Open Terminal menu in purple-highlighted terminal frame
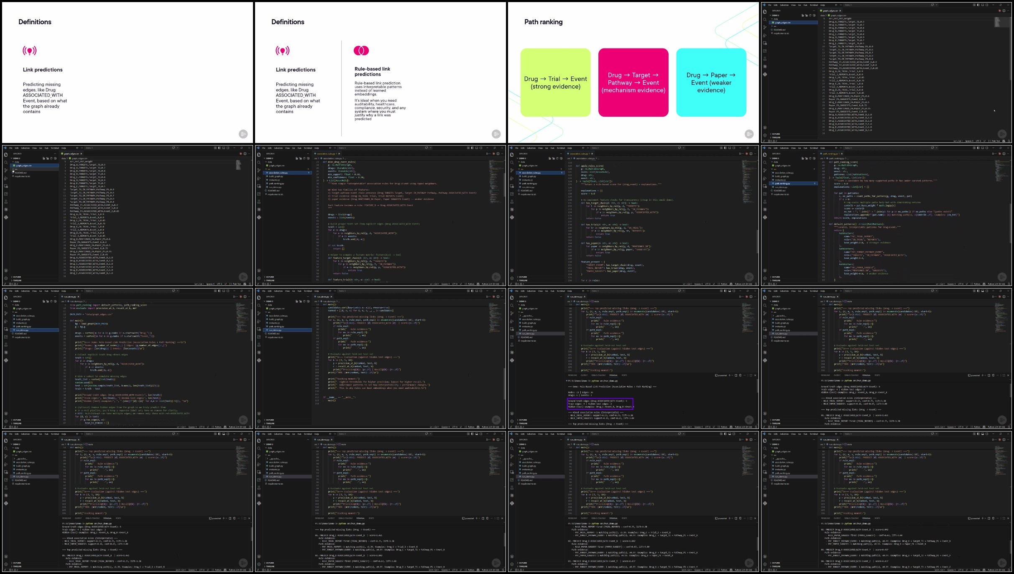 click(x=561, y=291)
